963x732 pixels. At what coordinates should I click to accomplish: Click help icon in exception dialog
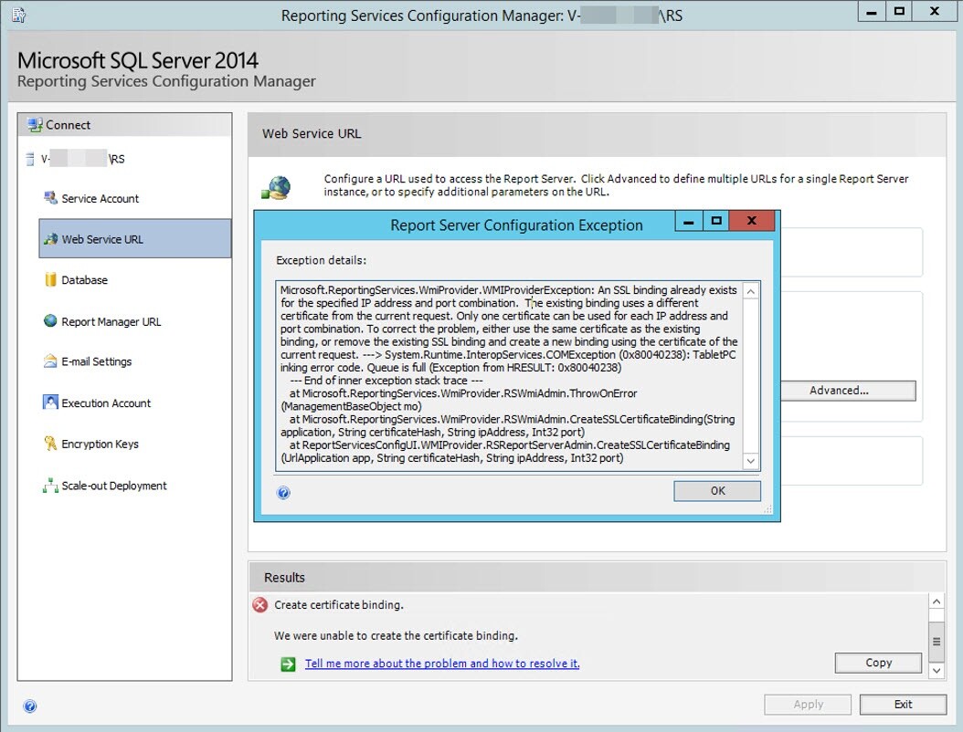pyautogui.click(x=283, y=493)
